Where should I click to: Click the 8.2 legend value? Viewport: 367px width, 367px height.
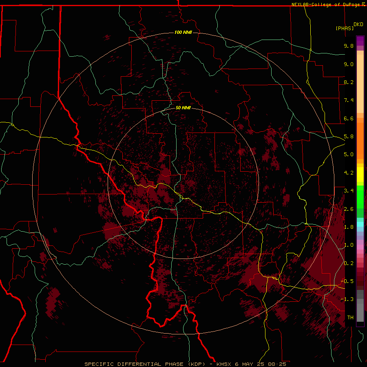click(349, 82)
